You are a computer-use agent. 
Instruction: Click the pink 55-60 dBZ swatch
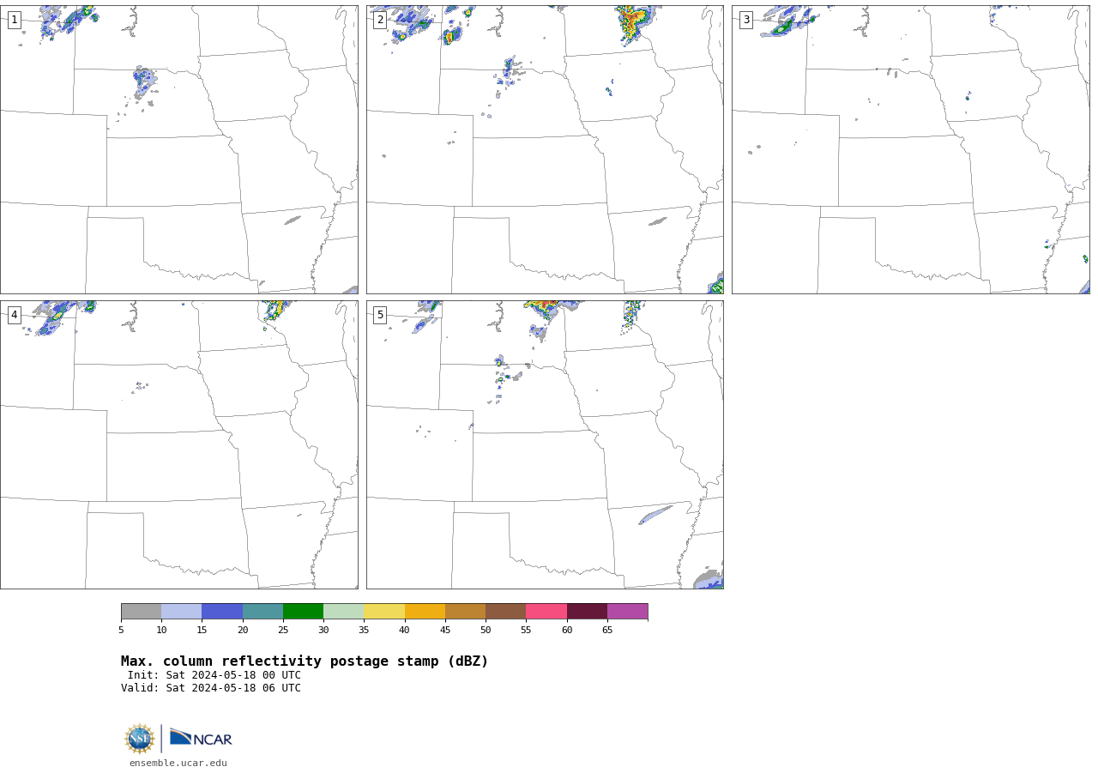coord(546,612)
